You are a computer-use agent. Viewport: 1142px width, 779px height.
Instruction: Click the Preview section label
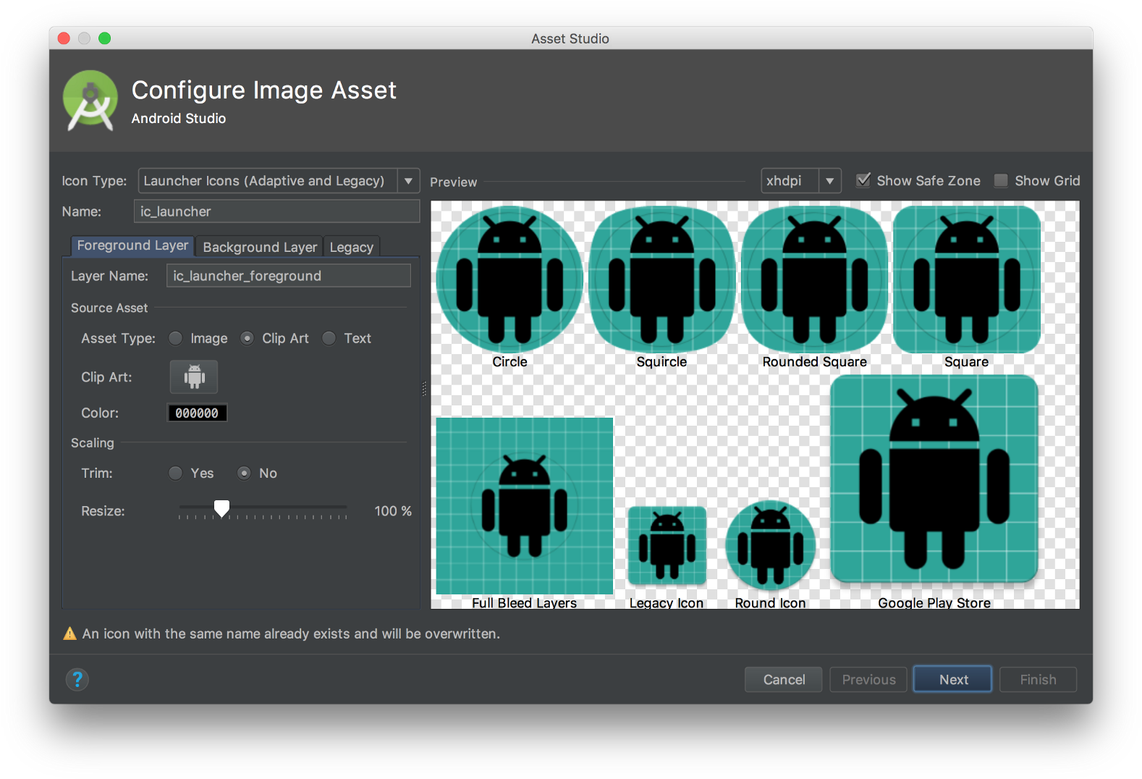coord(454,182)
